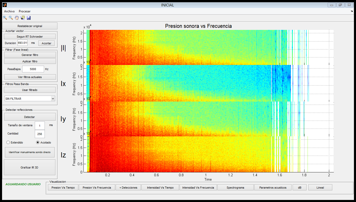
Task: Click the undock arrow at menu bar right
Action: [352, 11]
